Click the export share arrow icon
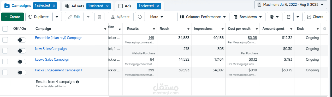This screenshot has width=332, height=97. tap(289, 17)
